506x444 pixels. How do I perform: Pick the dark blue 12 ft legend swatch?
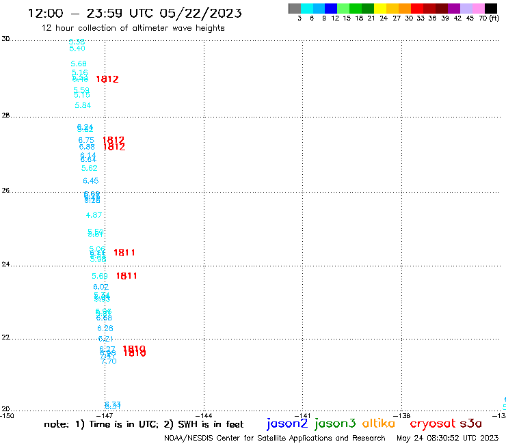click(331, 8)
